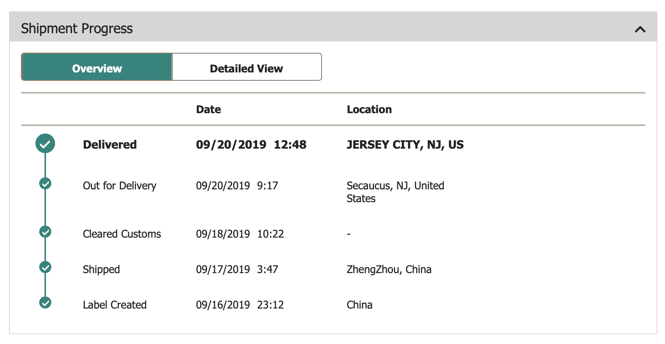The width and height of the screenshot is (665, 344).
Task: Switch to the Detailed View tab
Action: (x=247, y=67)
